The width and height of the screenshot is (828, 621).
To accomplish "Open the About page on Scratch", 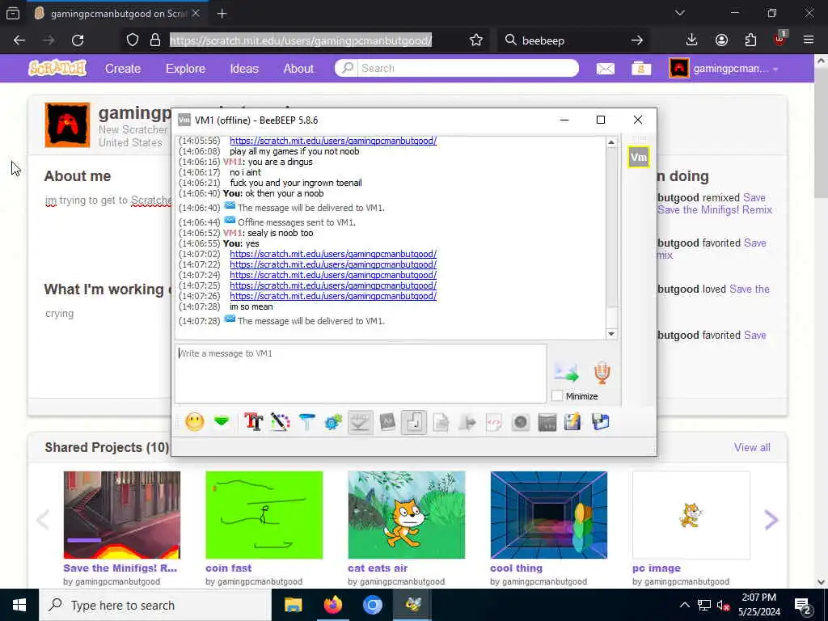I will (x=298, y=69).
